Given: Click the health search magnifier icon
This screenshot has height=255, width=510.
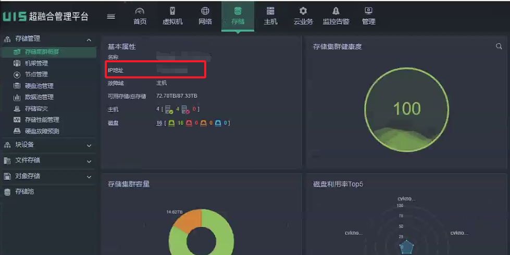Looking at the screenshot, I should [x=499, y=46].
